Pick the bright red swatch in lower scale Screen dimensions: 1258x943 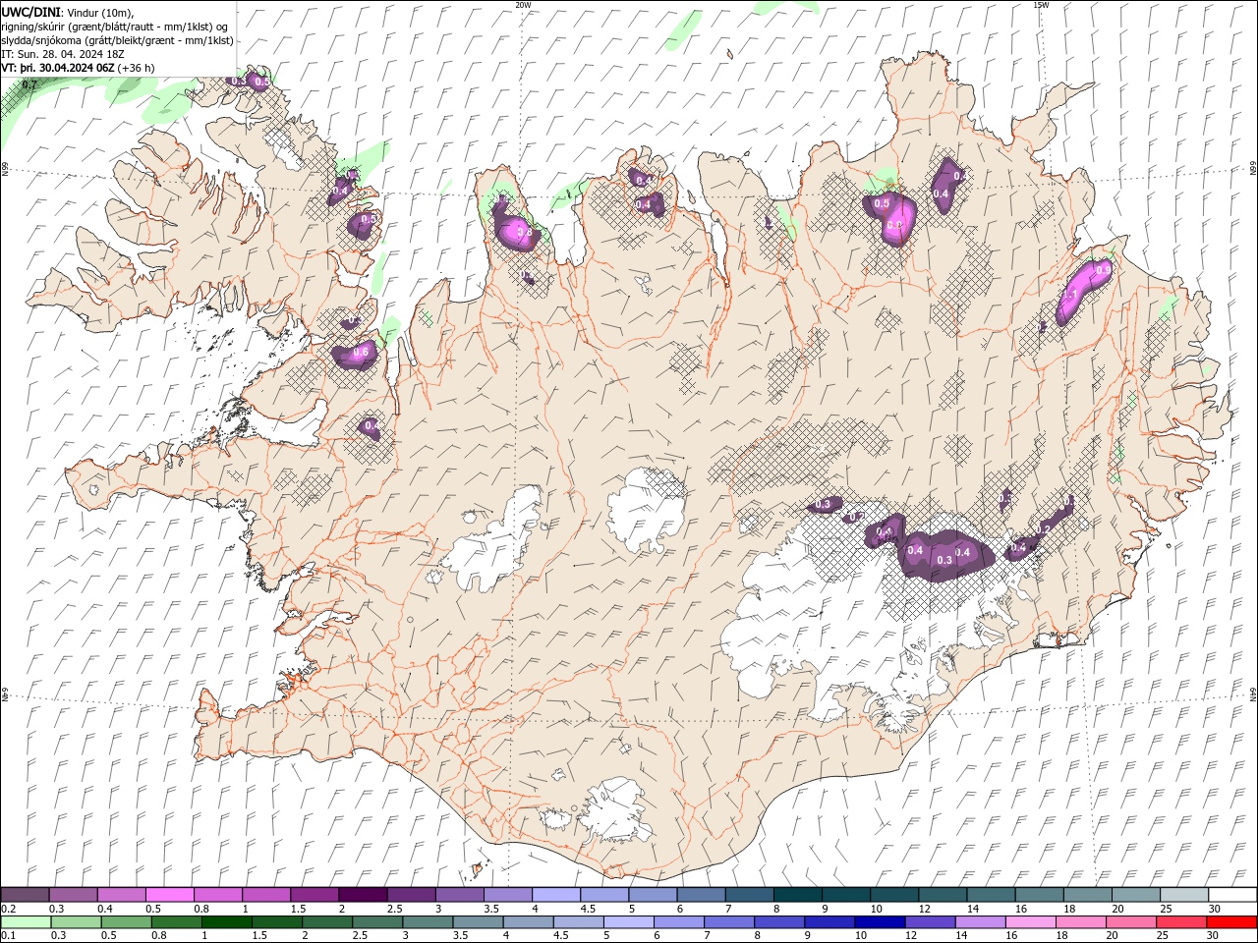click(1232, 922)
